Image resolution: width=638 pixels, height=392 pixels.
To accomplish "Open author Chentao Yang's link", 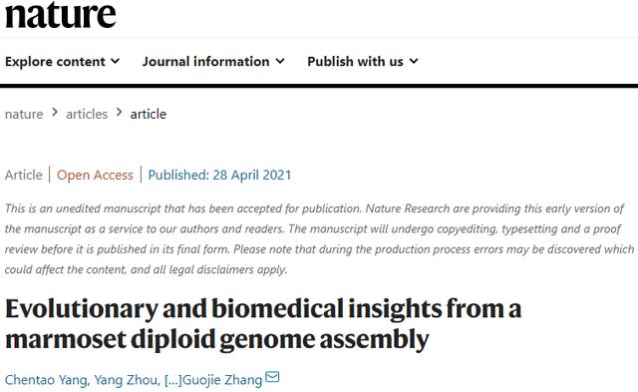I will point(46,380).
